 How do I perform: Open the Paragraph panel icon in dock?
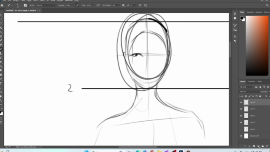coord(235,41)
